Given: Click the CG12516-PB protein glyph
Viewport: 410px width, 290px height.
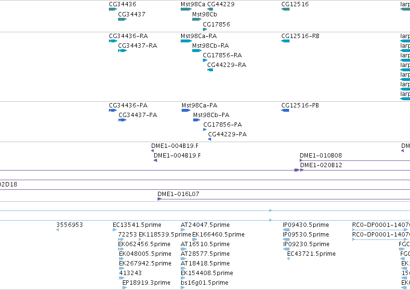Looking at the screenshot, I should pos(285,110).
